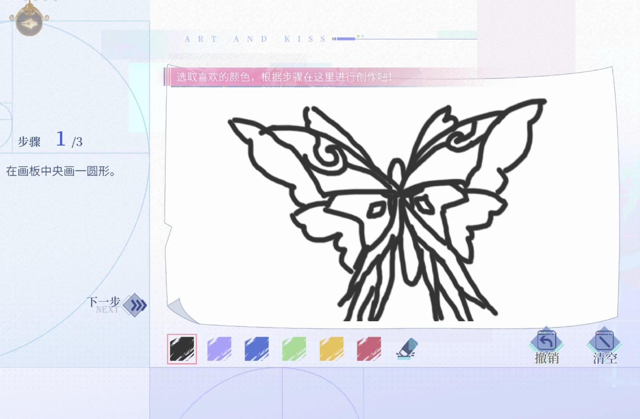Pick the light green crayon color
The image size is (640, 419).
pos(294,349)
